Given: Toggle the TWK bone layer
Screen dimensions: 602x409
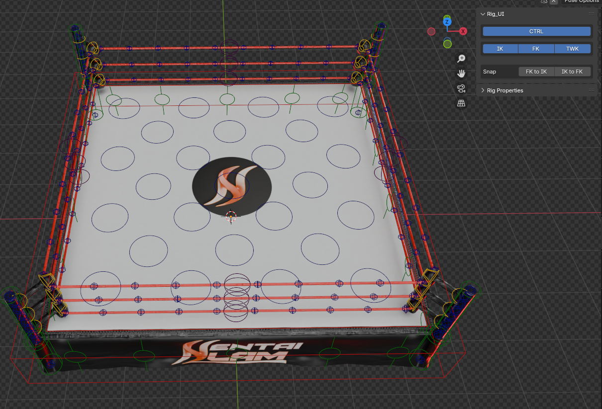Looking at the screenshot, I should (x=572, y=49).
